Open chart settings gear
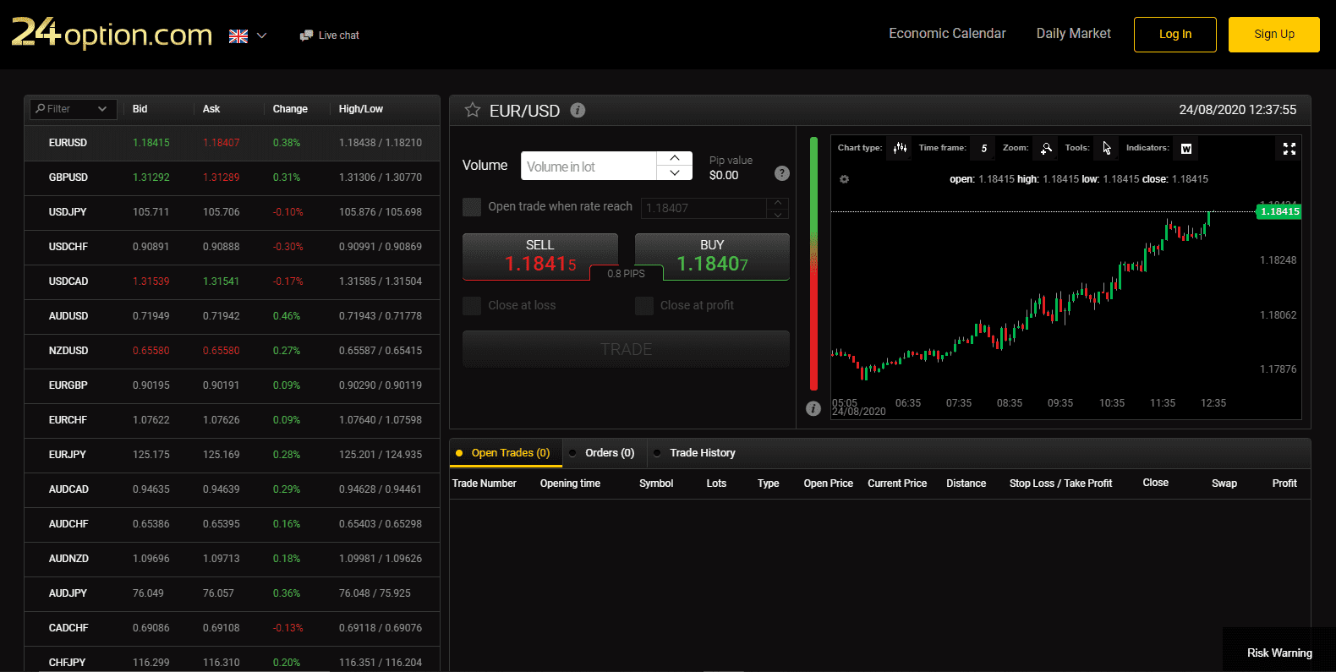The height and width of the screenshot is (672, 1336). [x=844, y=179]
